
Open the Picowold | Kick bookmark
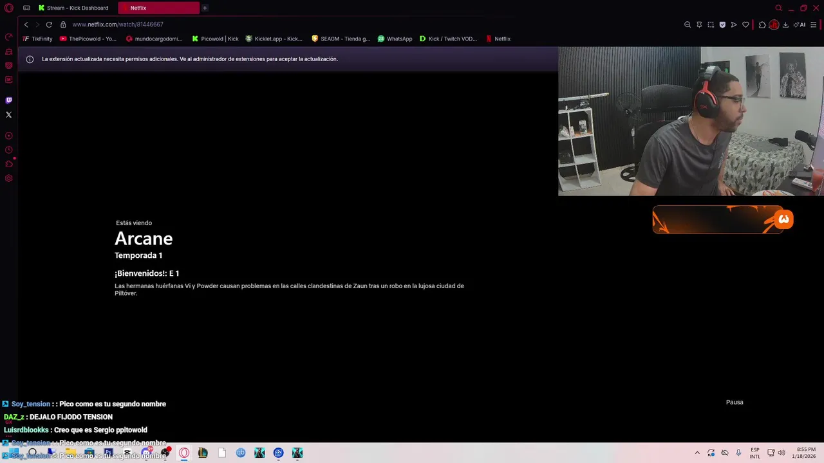click(215, 39)
